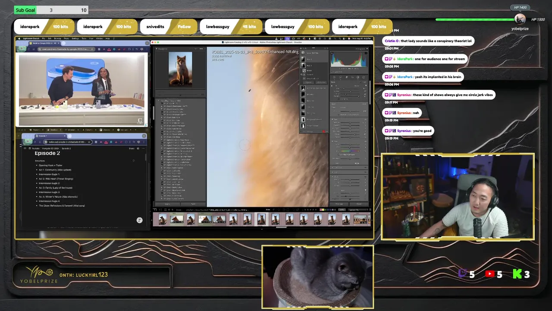
Task: Click the Paste settings button
Action: [193, 204]
